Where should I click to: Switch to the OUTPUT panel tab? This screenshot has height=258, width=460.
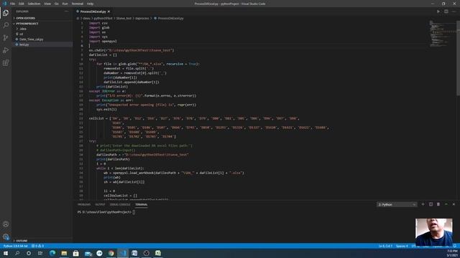(x=100, y=204)
